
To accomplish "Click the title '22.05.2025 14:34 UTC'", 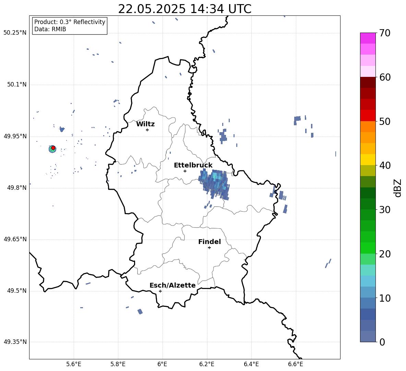I will (x=184, y=9).
